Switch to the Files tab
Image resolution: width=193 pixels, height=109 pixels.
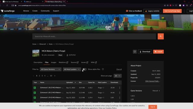pyautogui.click(x=47, y=62)
